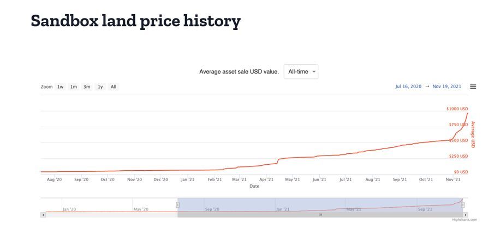
Task: Set zoom range to All
Action: click(x=113, y=87)
